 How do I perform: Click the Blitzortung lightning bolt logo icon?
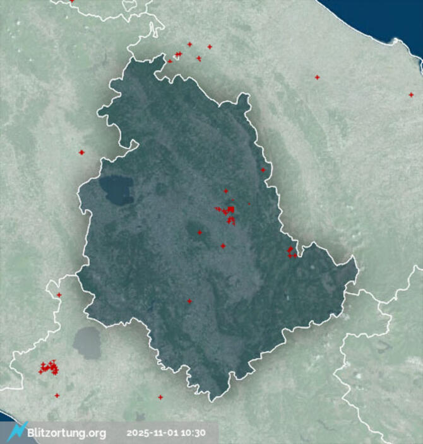(18, 431)
